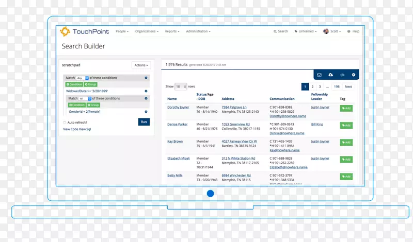The width and height of the screenshot is (413, 242).
Task: Open the Show rows count selector
Action: pos(180,87)
